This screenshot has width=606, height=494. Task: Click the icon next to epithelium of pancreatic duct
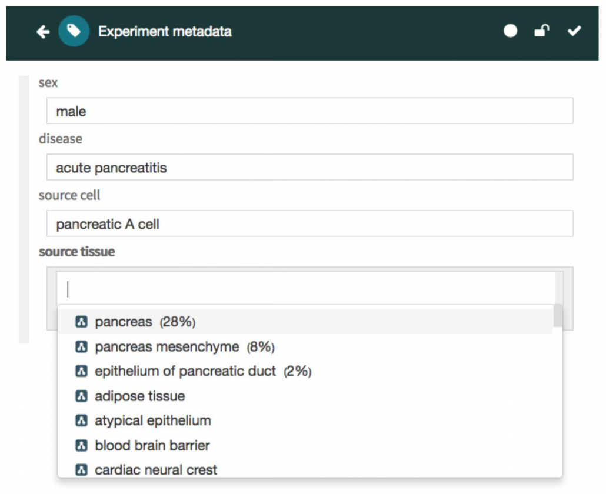[x=81, y=371]
